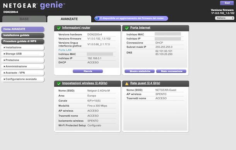Screen dimensions: 236x150
Task: Open the Informazioni router link
Action: 76,28
